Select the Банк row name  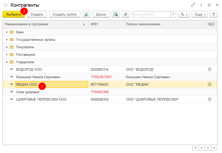[x=20, y=32]
